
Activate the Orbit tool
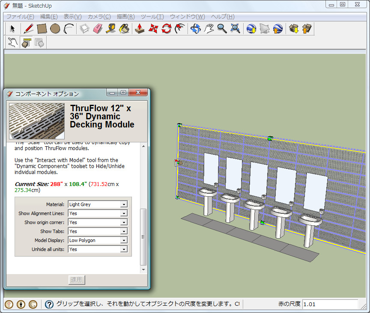(x=195, y=29)
